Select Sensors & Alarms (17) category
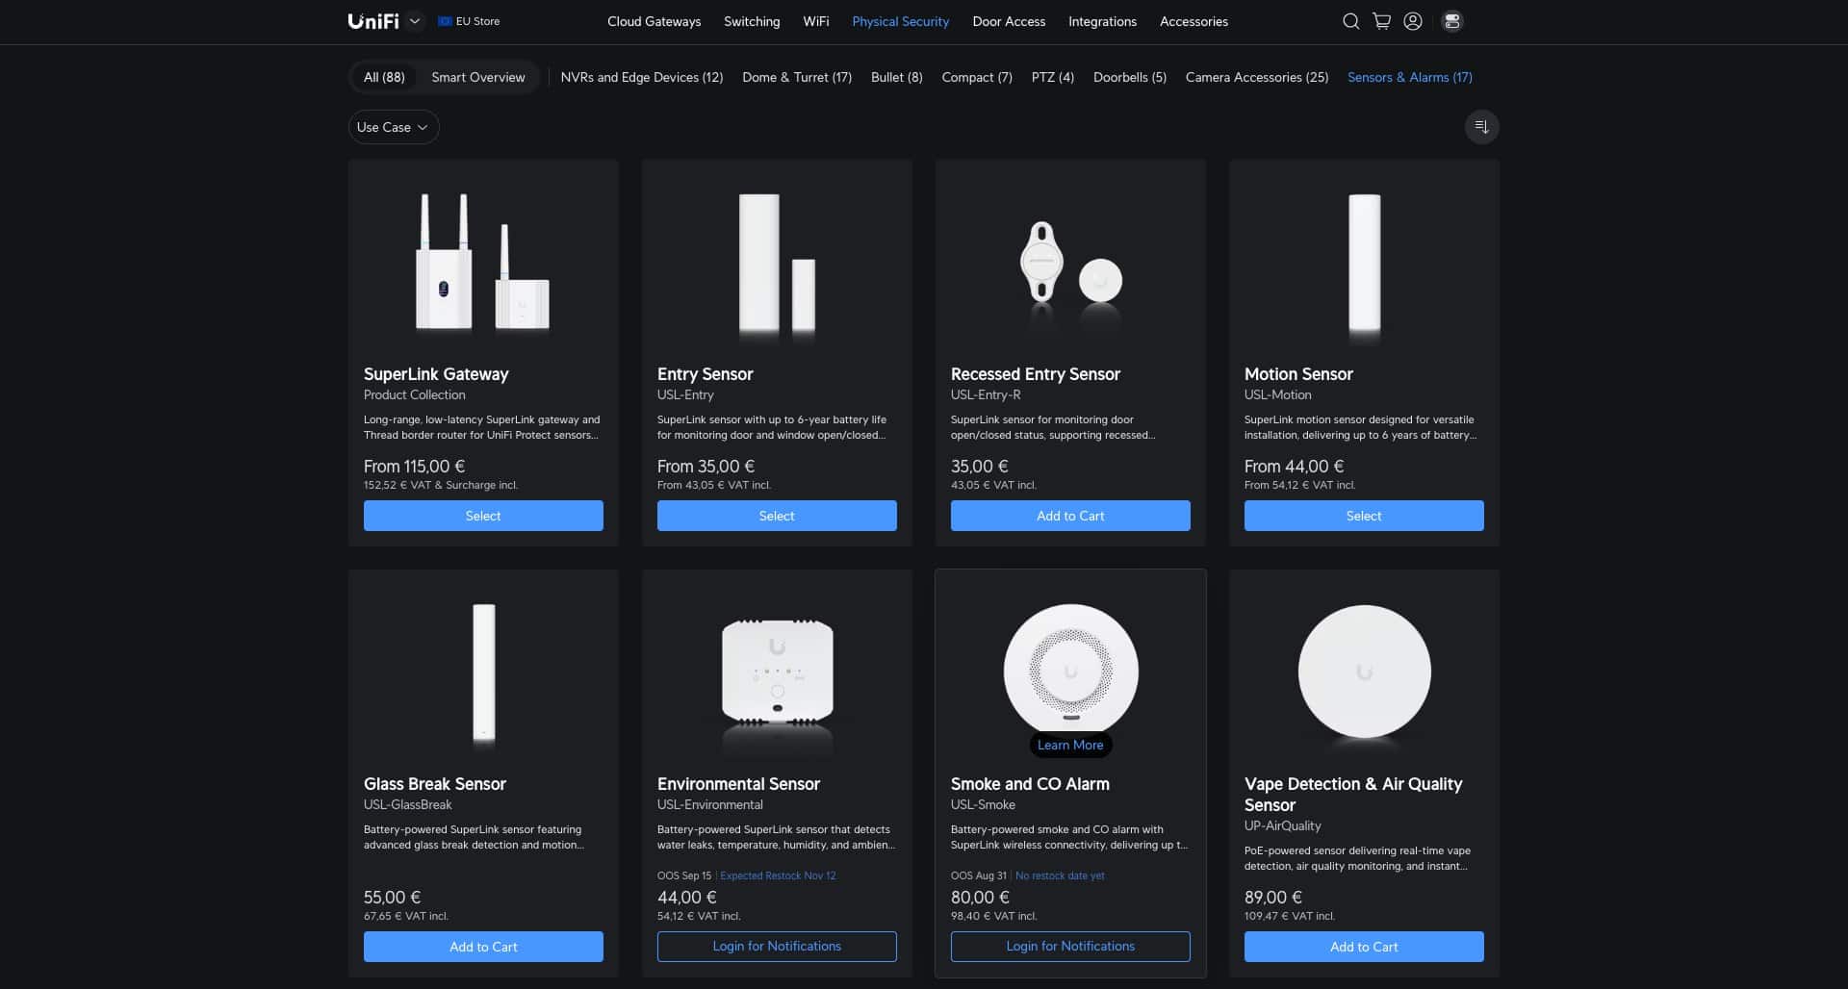The image size is (1848, 989). click(x=1410, y=77)
